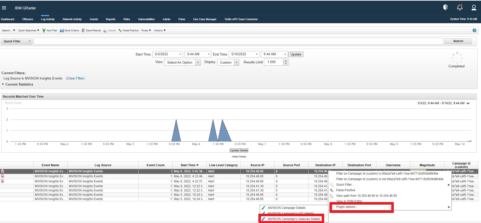Click the Update time range button
This screenshot has height=223, width=481.
click(296, 54)
